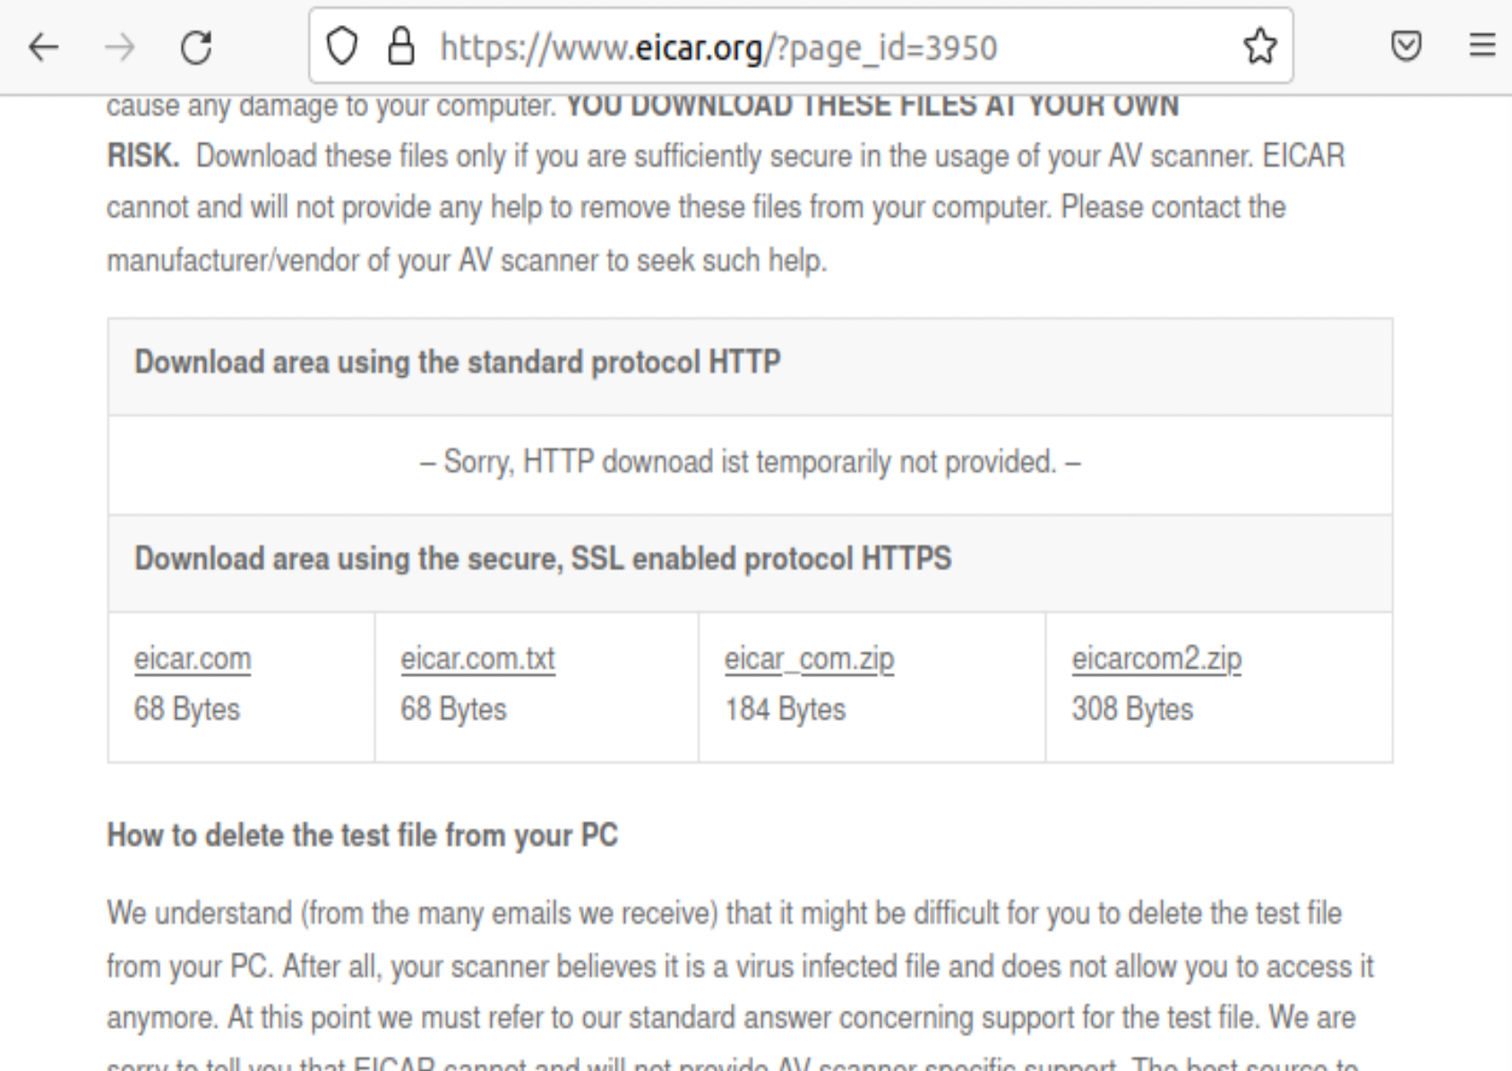This screenshot has height=1071, width=1512.
Task: Open the tracking protection shield panel
Action: click(341, 47)
